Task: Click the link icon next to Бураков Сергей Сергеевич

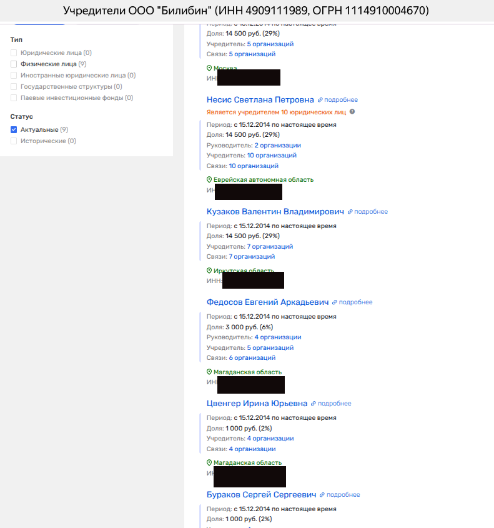Action: (322, 495)
